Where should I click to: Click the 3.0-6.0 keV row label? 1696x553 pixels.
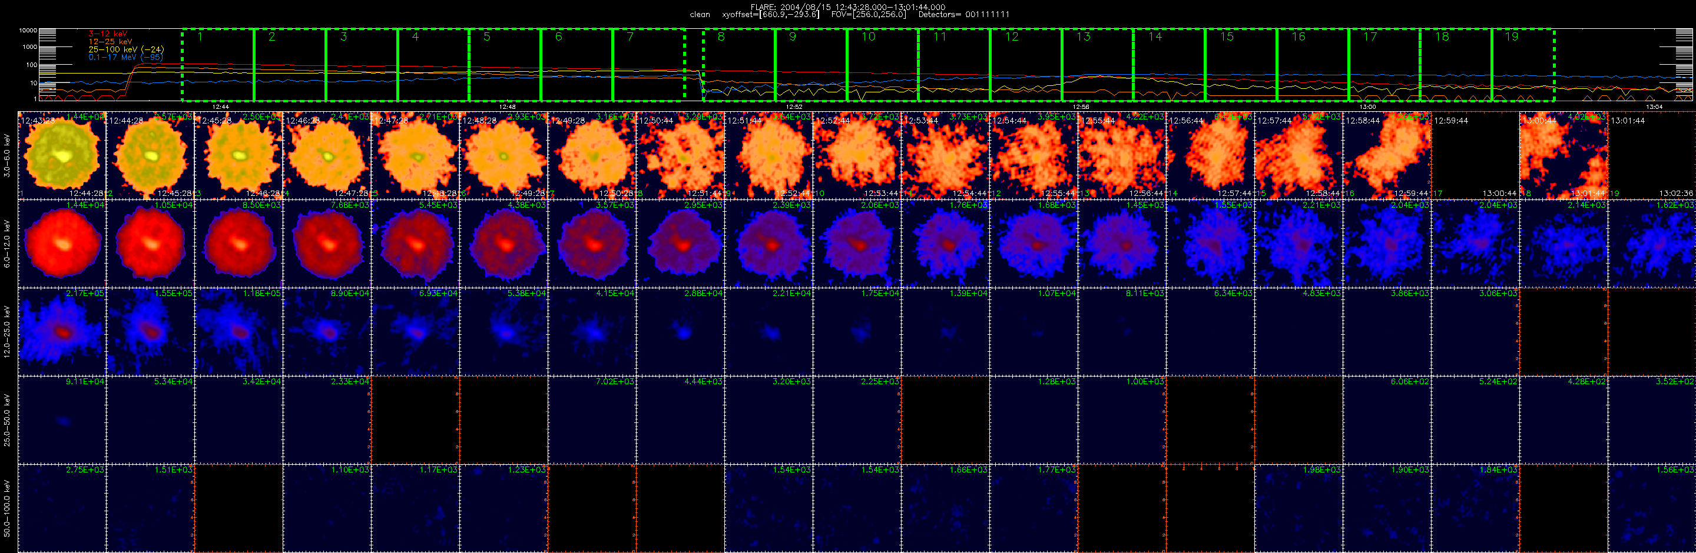point(6,156)
